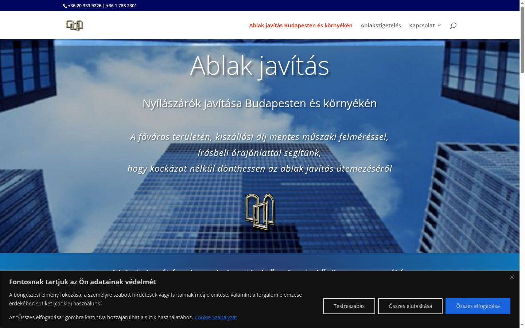Screen dimensions: 525x328
Task: Open the Kapcsolat menu item
Action: [x=422, y=26]
